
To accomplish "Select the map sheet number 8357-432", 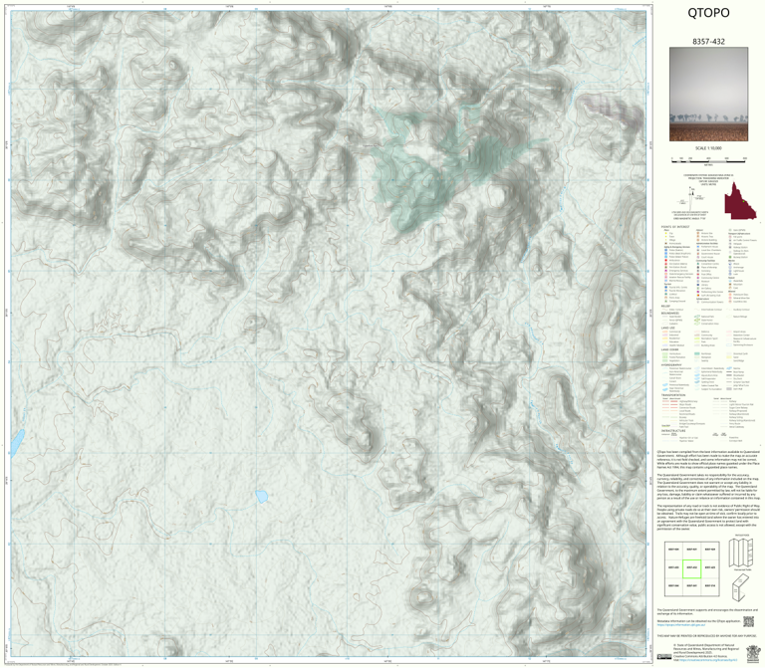I will (x=708, y=42).
